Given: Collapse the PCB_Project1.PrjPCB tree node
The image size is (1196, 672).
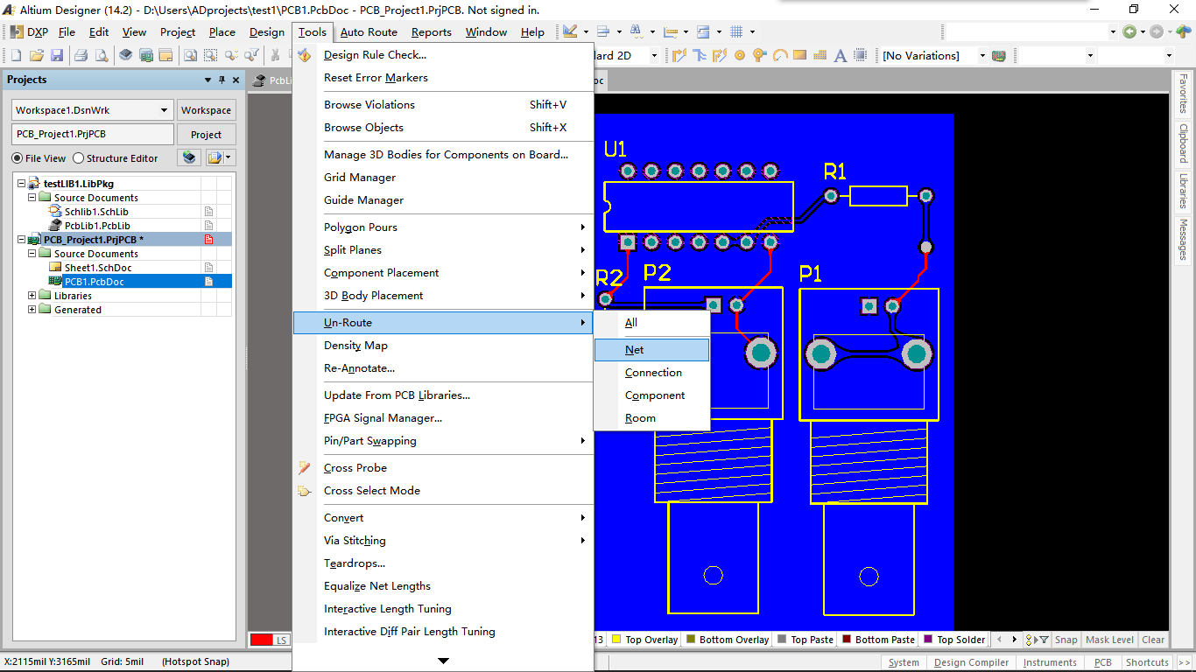Looking at the screenshot, I should (20, 240).
